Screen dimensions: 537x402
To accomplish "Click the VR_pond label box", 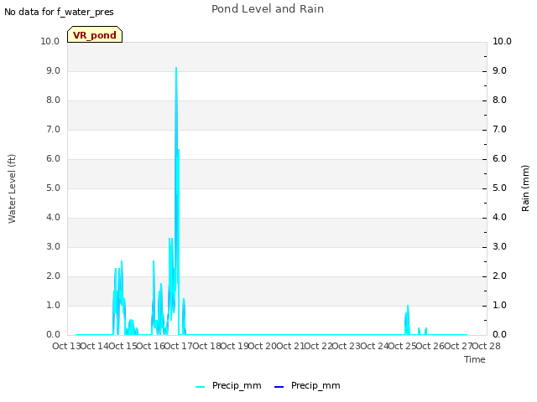I will coord(95,34).
